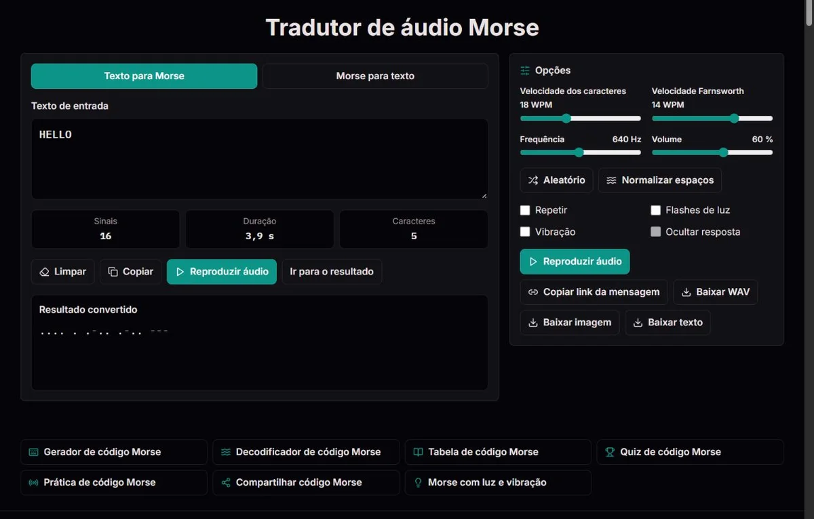Click the eraser icon on Limpar

pos(45,272)
